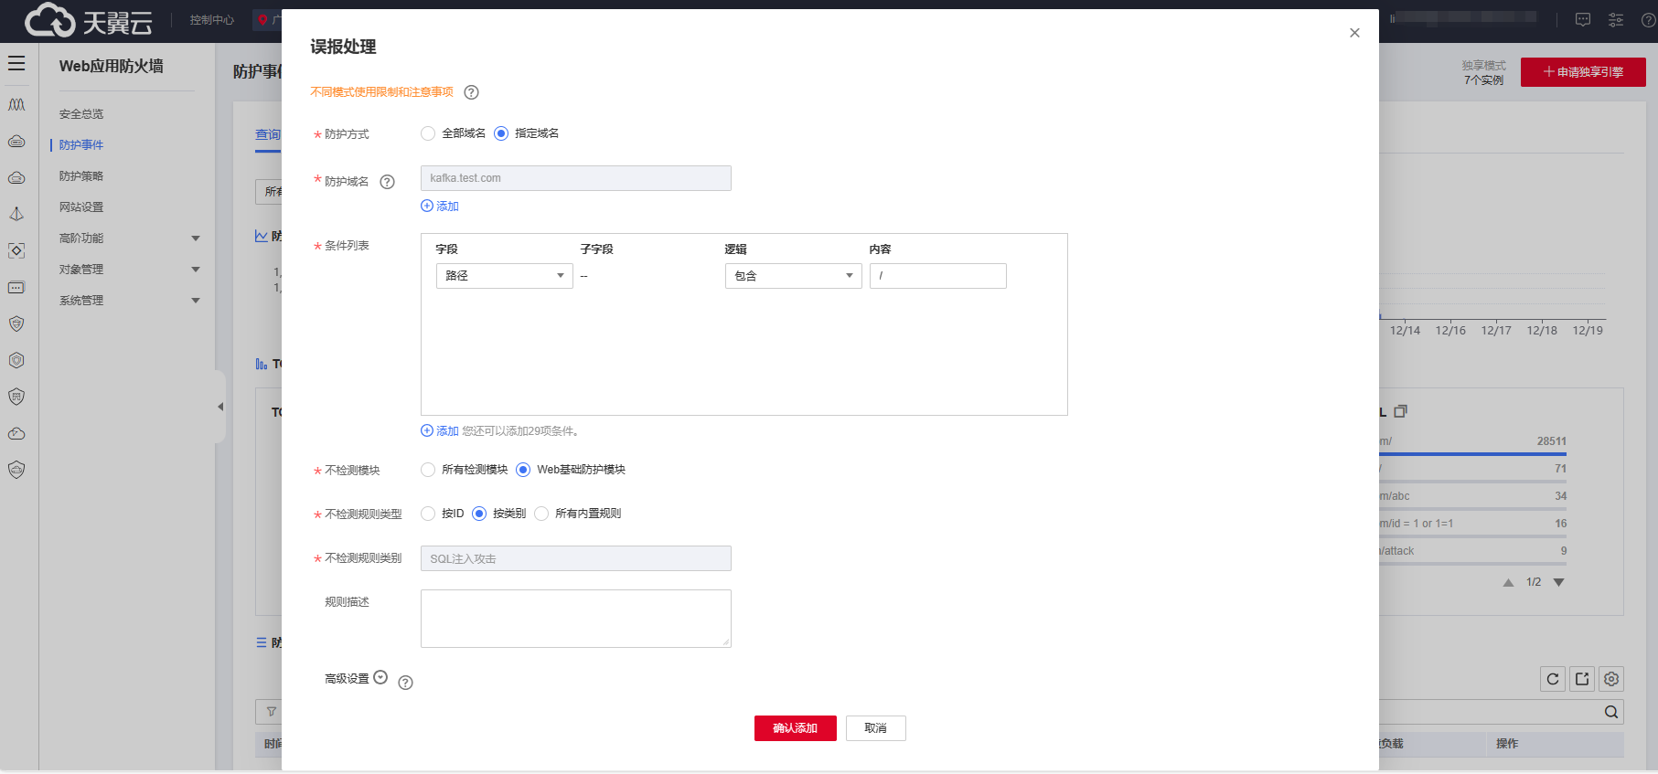Open the 路径 field dropdown
This screenshot has height=774, width=1658.
point(504,276)
